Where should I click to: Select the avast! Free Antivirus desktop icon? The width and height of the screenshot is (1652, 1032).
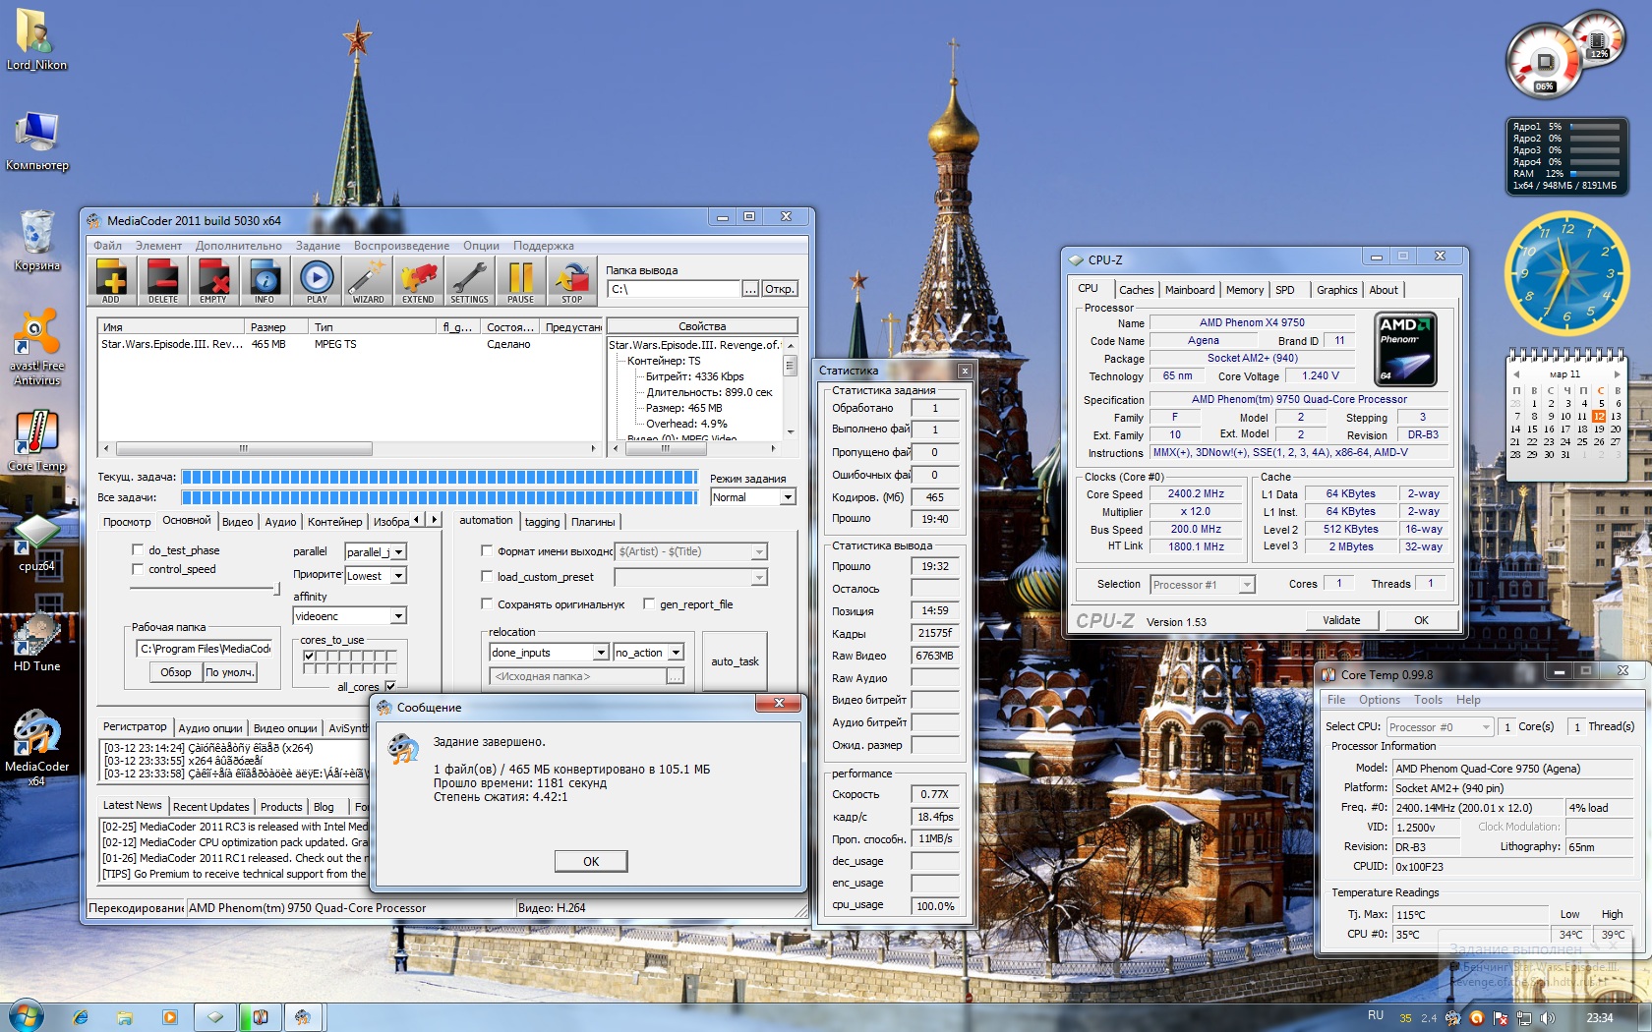pos(36,347)
